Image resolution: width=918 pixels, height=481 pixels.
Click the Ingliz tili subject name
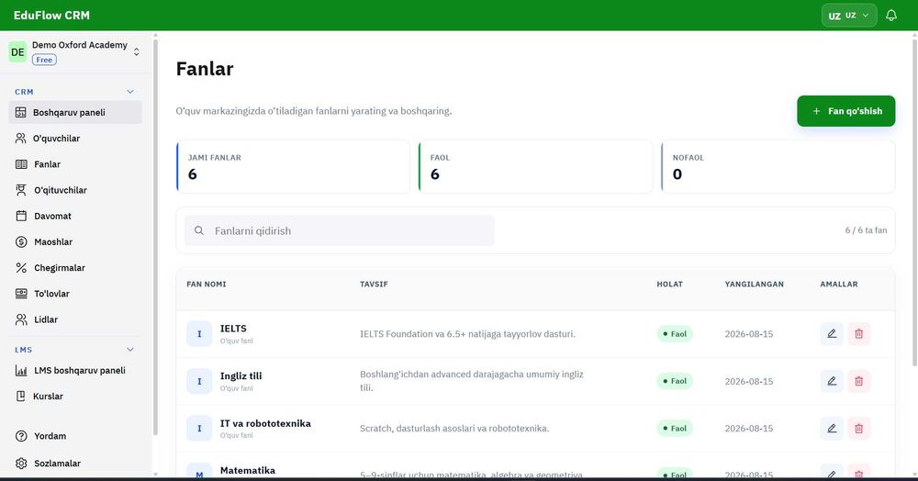coord(241,375)
